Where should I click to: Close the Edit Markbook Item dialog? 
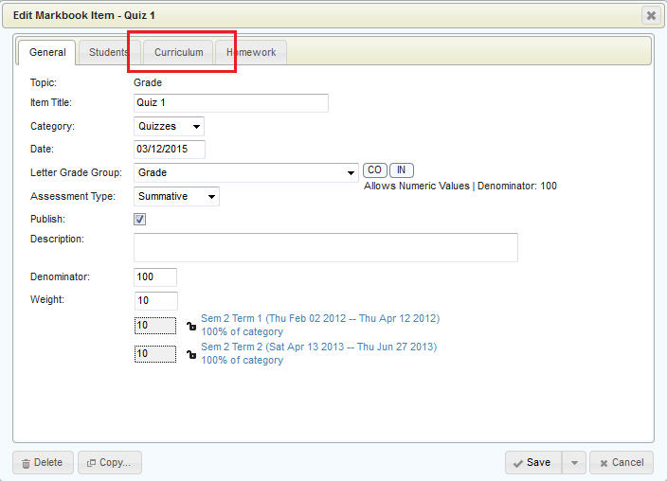point(651,15)
